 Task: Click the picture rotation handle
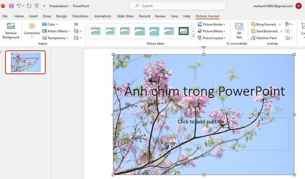(203, 47)
